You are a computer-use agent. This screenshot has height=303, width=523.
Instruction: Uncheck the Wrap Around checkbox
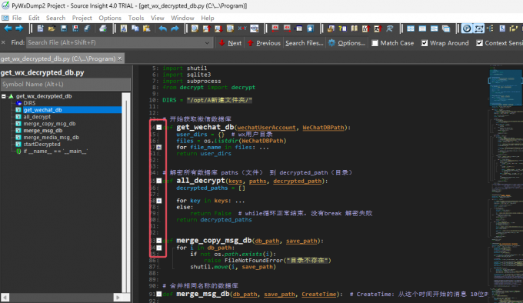point(425,43)
